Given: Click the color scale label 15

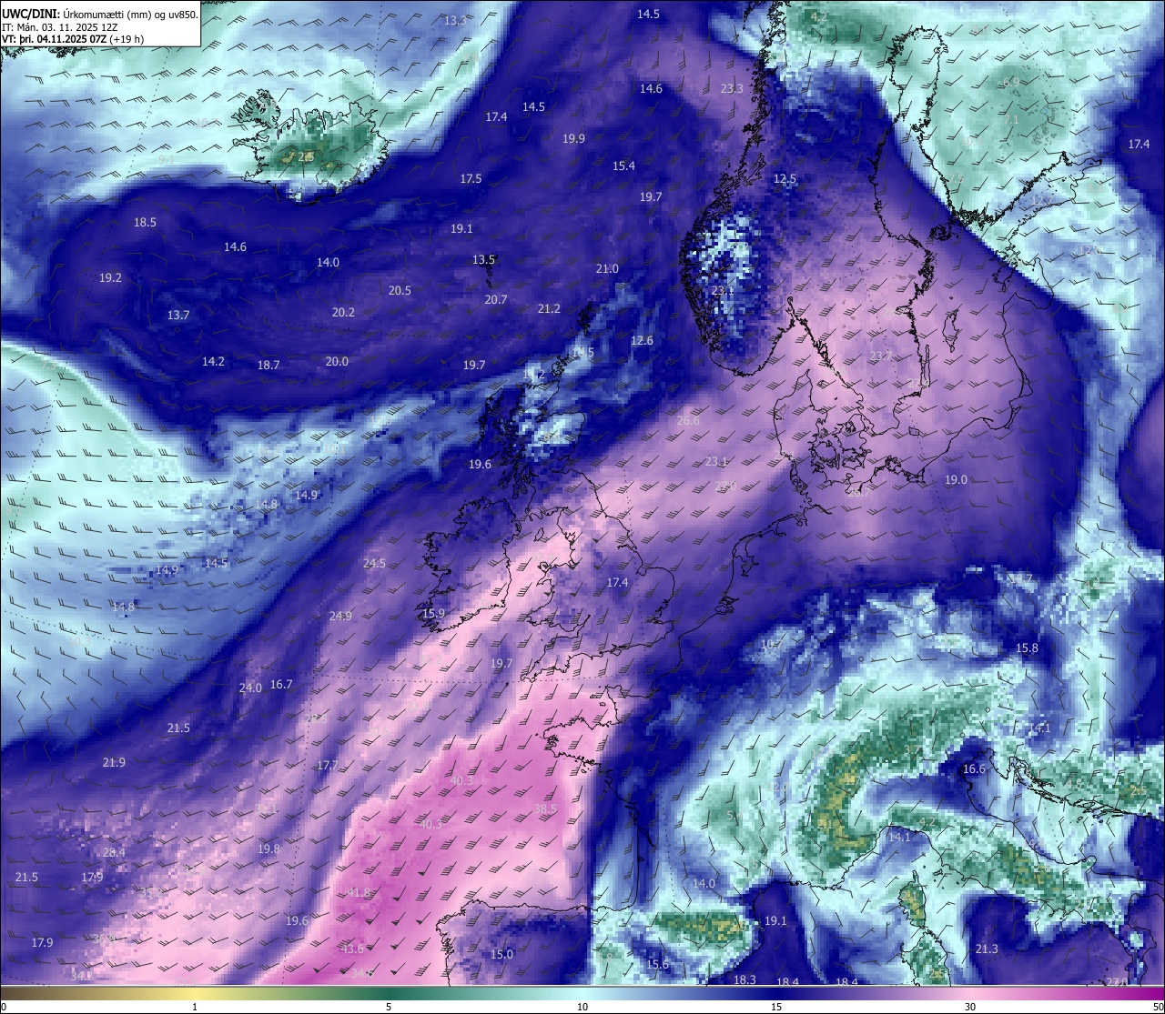Looking at the screenshot, I should click(776, 1007).
